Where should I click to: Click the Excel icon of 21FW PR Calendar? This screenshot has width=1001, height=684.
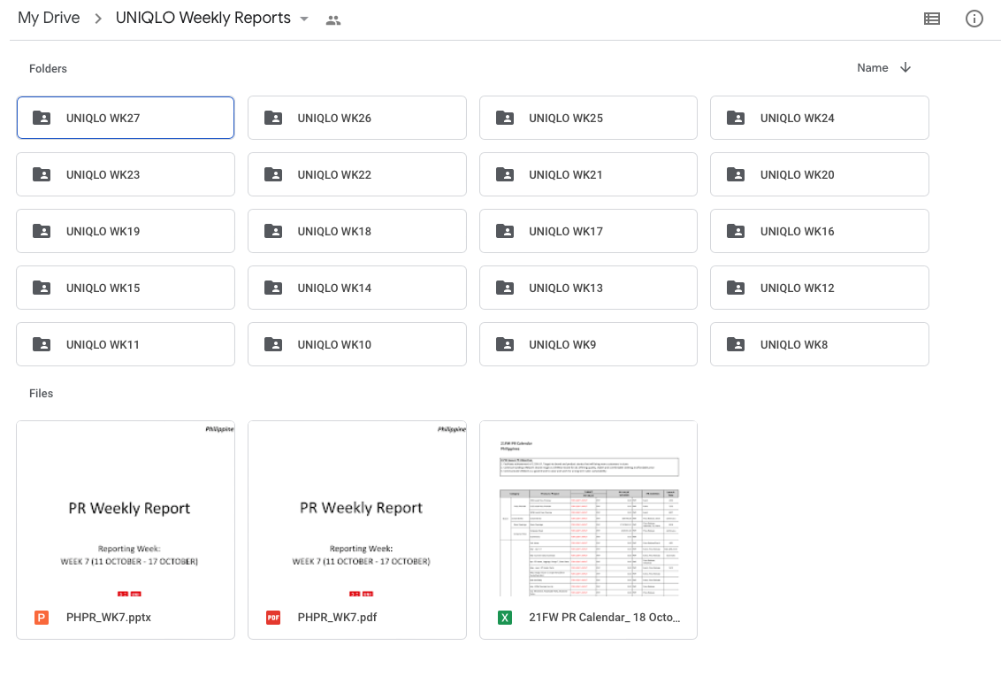click(505, 618)
